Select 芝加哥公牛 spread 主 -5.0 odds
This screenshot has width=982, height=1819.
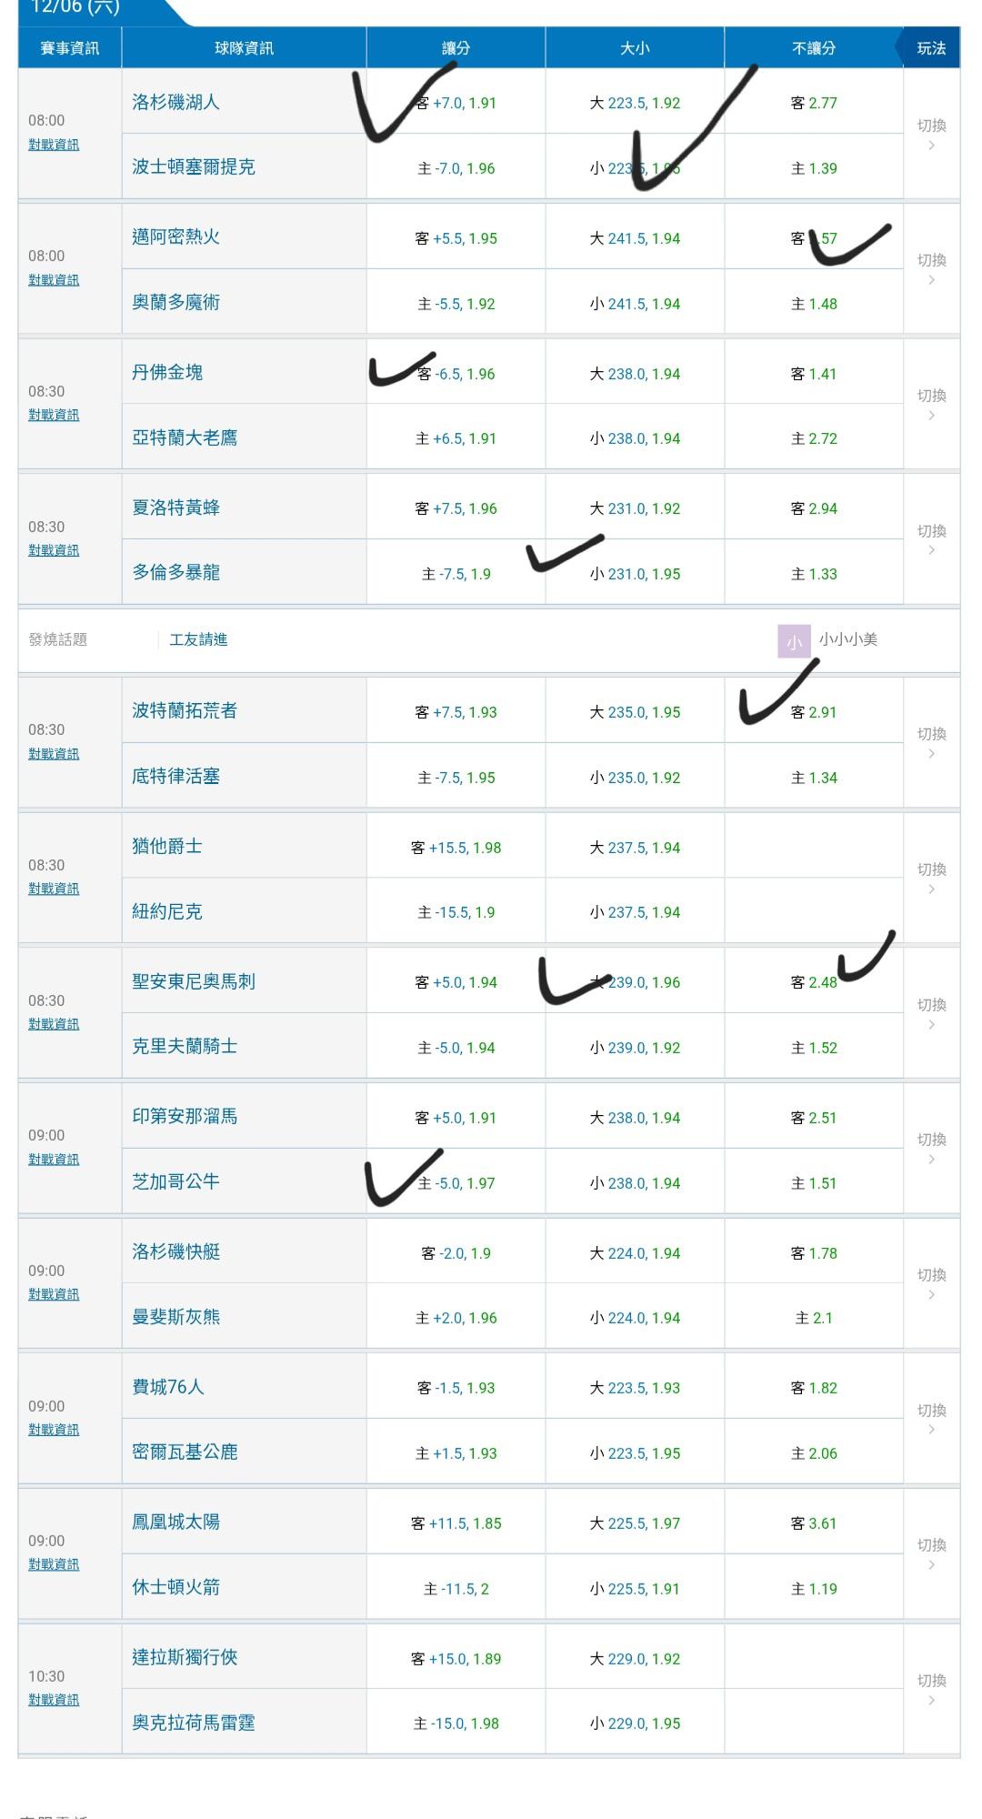pos(456,1183)
